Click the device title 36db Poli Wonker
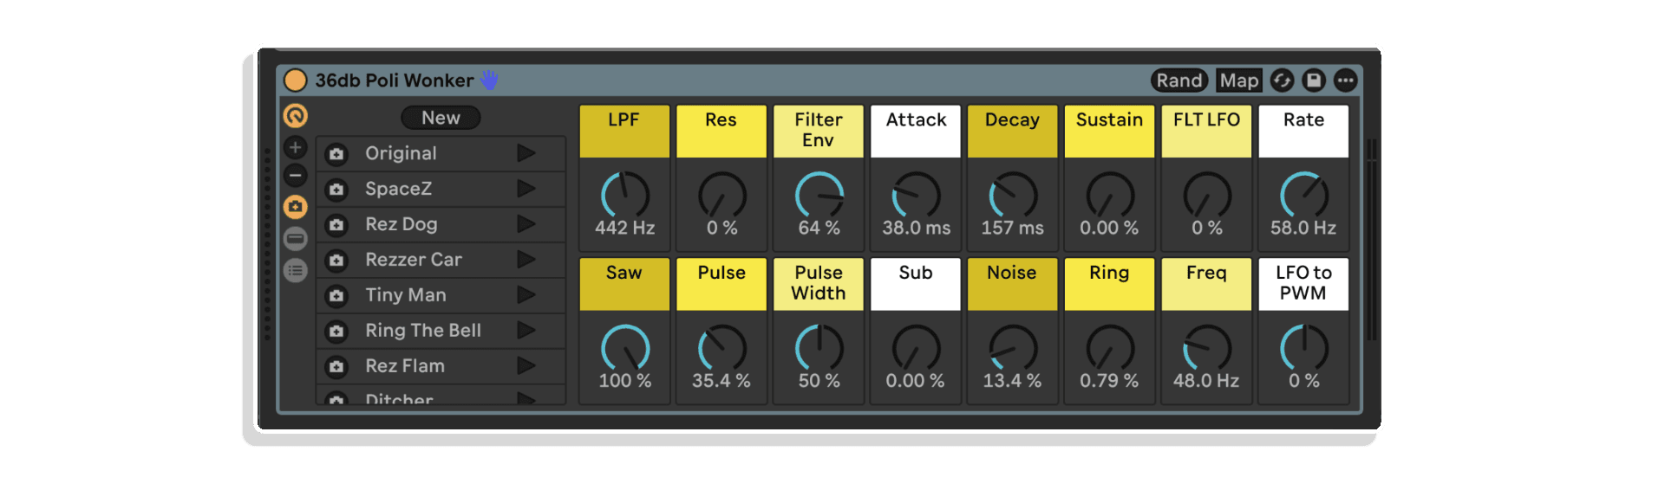The image size is (1665, 477). [x=395, y=81]
